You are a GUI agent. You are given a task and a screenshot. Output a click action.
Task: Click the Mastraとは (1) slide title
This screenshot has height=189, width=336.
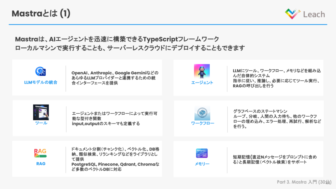coord(41,14)
